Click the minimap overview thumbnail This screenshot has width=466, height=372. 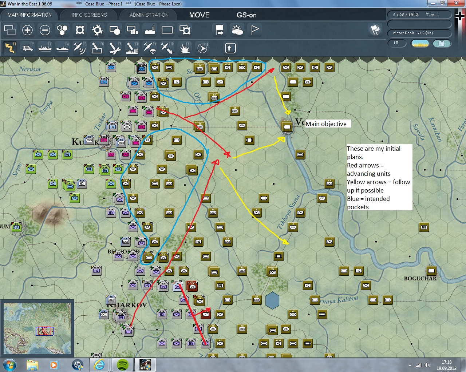(x=37, y=328)
